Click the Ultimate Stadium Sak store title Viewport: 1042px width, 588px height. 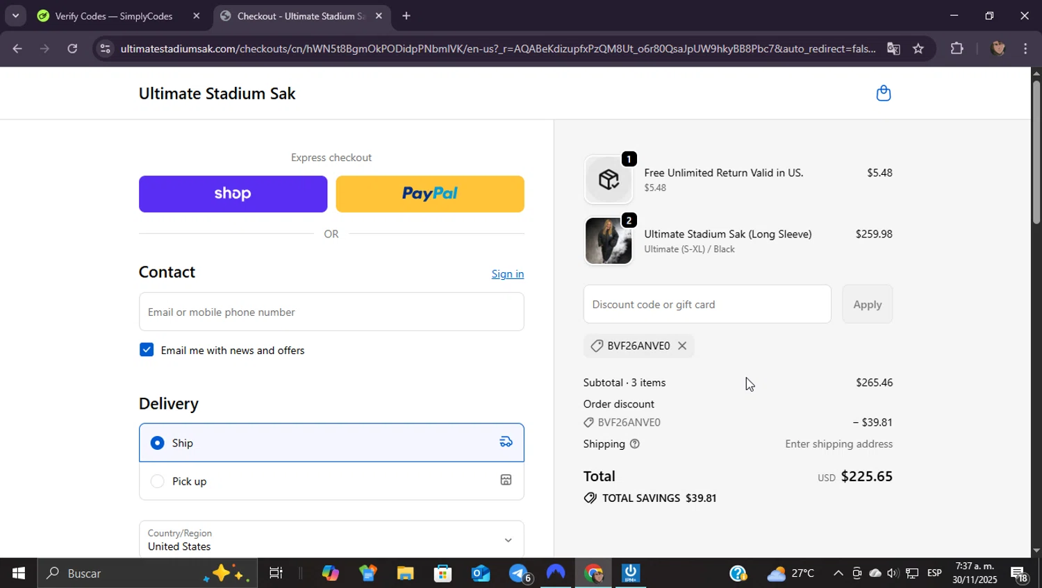pyautogui.click(x=217, y=93)
